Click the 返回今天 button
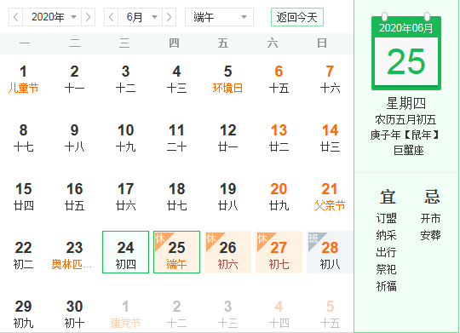The width and height of the screenshot is (460, 333). (x=297, y=17)
